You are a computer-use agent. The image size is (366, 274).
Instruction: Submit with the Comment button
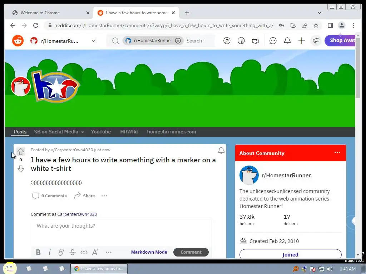point(191,252)
